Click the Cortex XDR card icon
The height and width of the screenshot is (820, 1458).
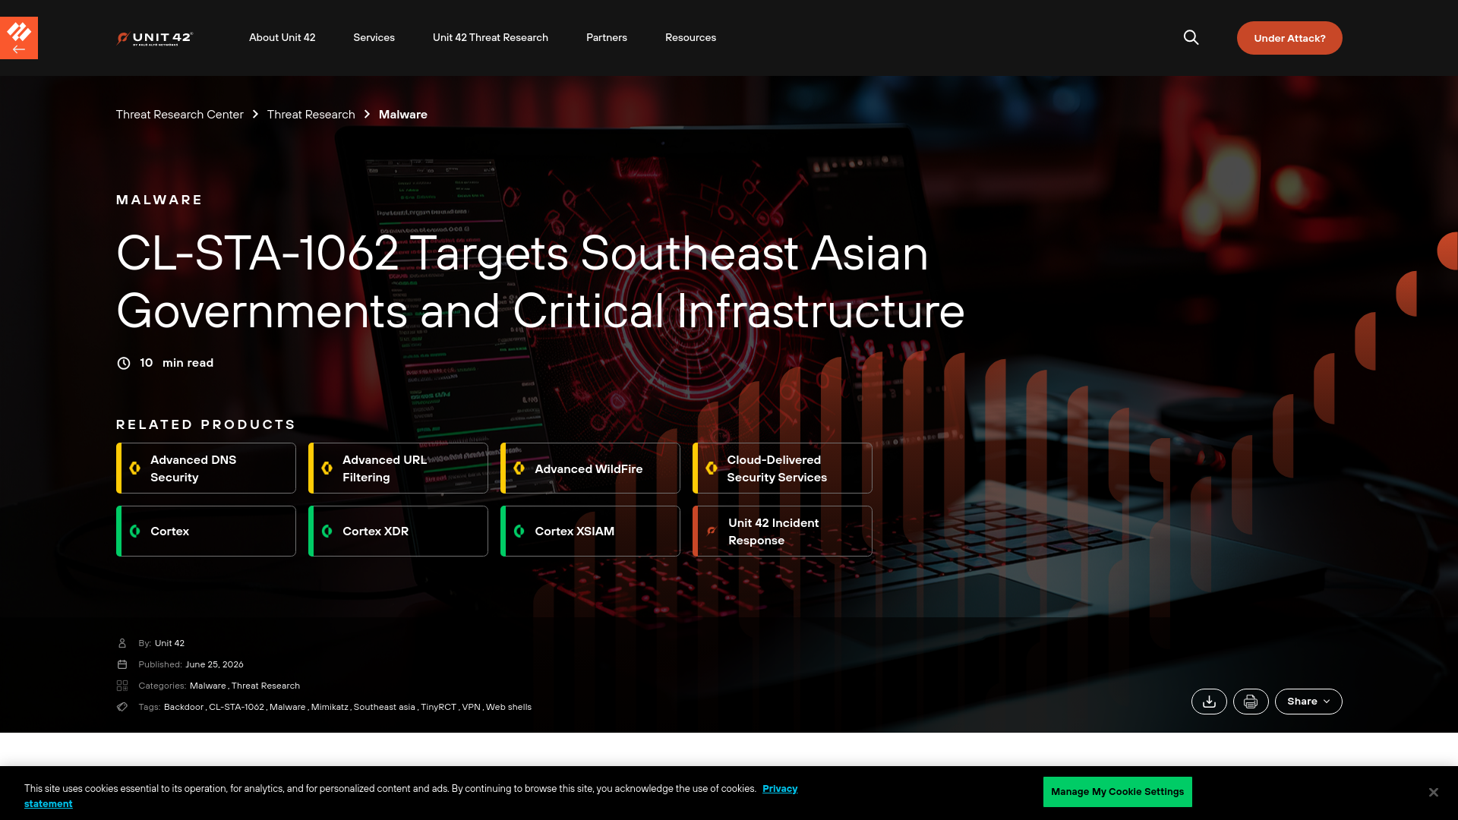327,531
